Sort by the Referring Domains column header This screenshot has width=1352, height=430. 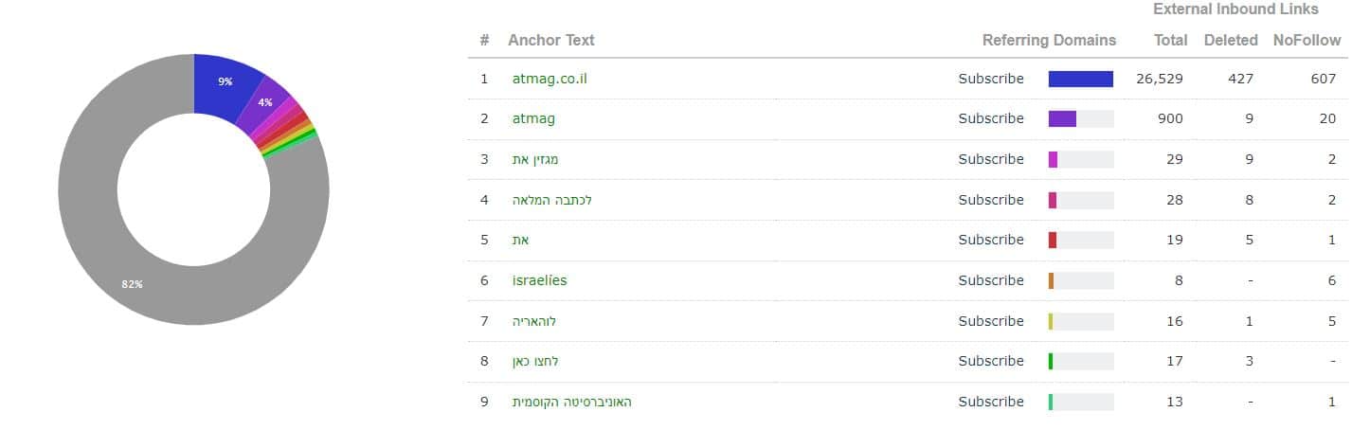1049,40
